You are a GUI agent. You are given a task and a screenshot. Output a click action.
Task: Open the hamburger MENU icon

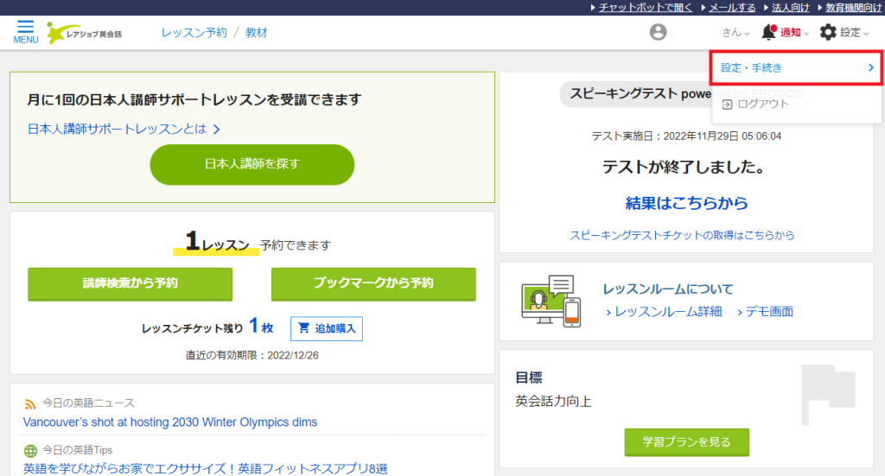click(25, 29)
